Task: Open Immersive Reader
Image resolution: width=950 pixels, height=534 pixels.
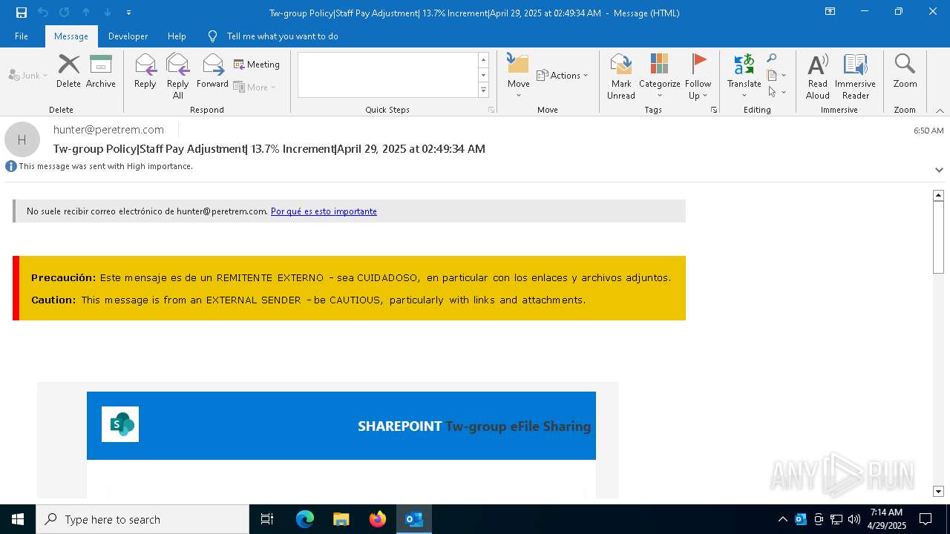Action: 856,76
